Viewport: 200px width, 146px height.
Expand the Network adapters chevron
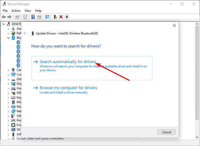pyautogui.click(x=8, y=111)
